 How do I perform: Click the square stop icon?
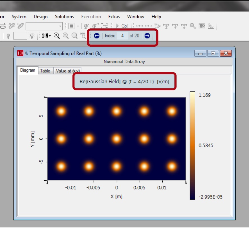(x=71, y=26)
